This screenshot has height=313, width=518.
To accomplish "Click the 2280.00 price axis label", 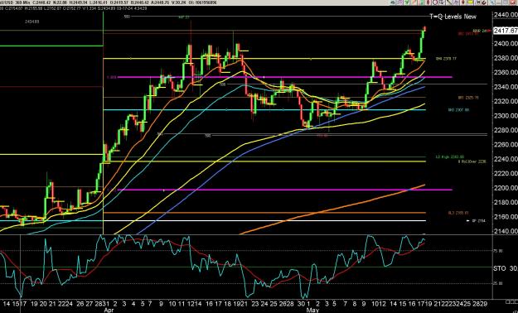I will pos(506,130).
